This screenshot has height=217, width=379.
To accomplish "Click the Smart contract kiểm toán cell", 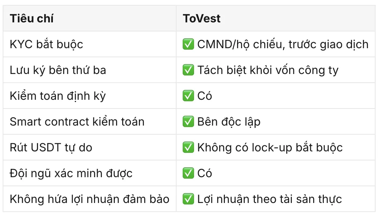I will (90, 121).
